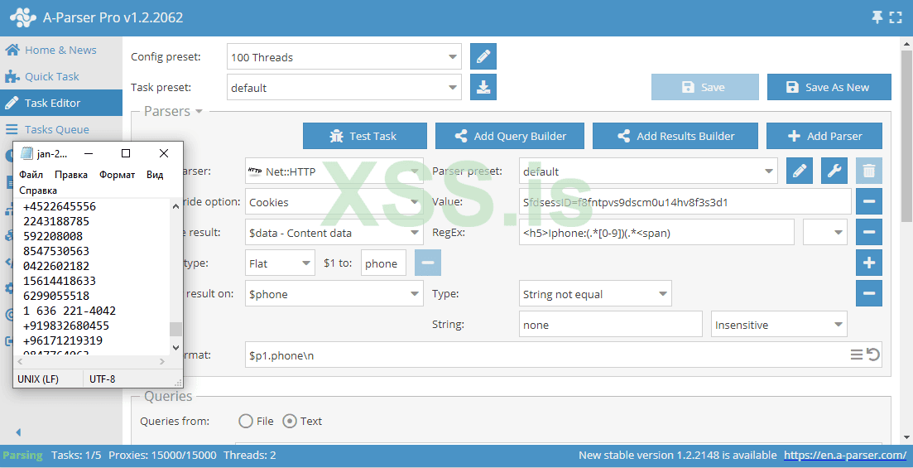Edit parser preset with pencil icon
The image size is (913, 468).
800,171
